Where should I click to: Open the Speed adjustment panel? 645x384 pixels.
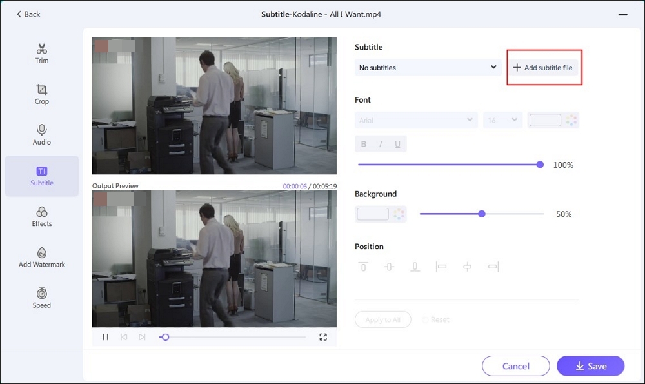[x=42, y=298]
